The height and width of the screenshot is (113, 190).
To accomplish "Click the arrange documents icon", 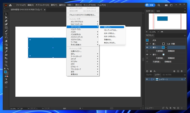I will [x=166, y=5].
